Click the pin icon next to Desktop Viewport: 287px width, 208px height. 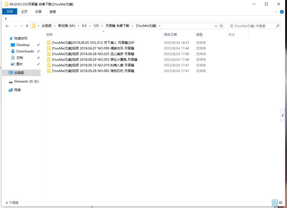(38, 45)
